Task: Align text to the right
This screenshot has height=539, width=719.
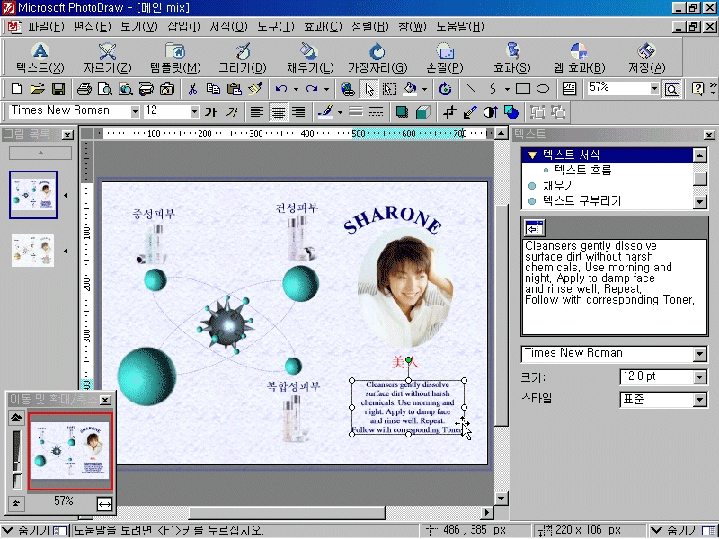Action: (298, 111)
